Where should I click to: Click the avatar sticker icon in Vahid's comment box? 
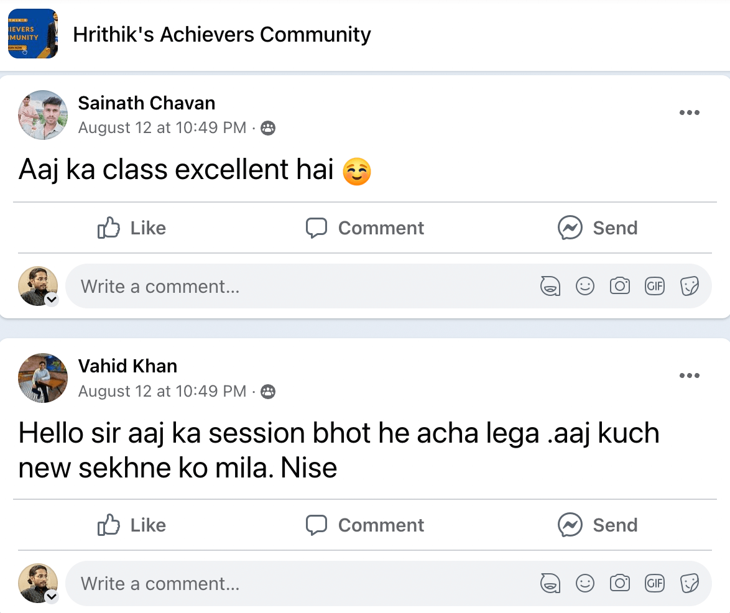pyautogui.click(x=550, y=584)
